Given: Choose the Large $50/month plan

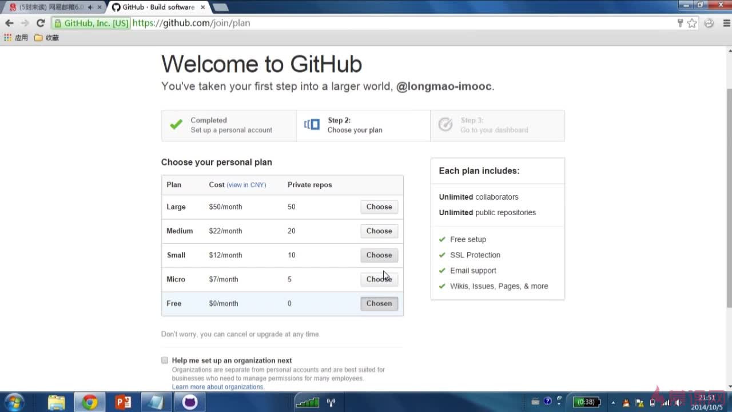Looking at the screenshot, I should [379, 207].
